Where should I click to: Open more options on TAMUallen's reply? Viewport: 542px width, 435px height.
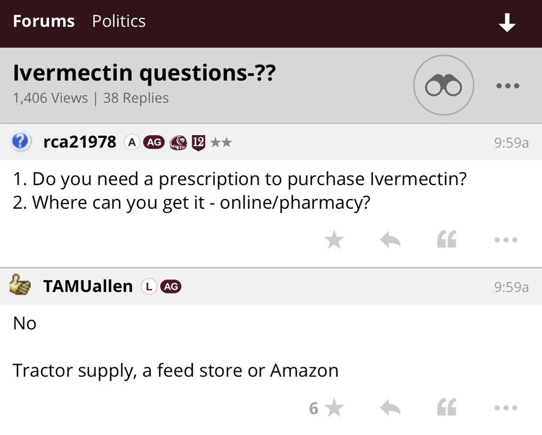pyautogui.click(x=506, y=408)
